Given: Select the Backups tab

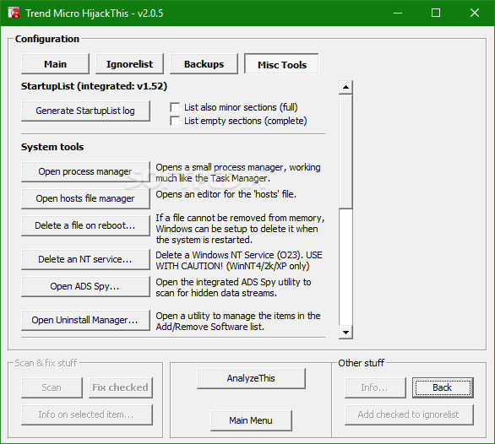Looking at the screenshot, I should click(x=204, y=64).
